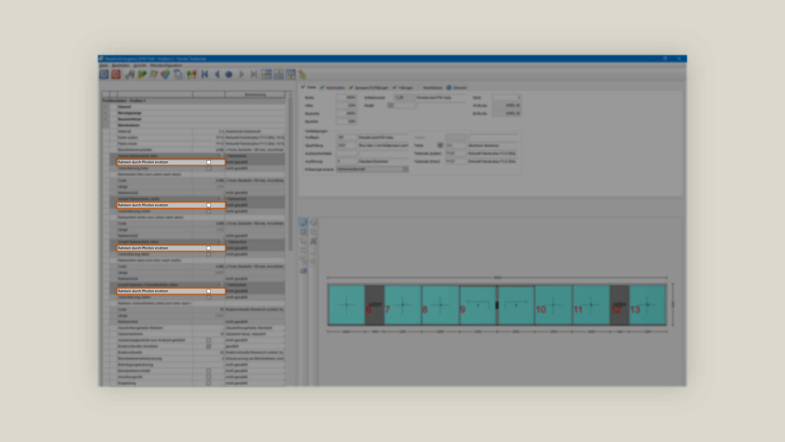This screenshot has height=442, width=785.
Task: Check 'Rahmen durch Pfosten ersetzen' for Rahmenteile rechts
Action: pos(209,205)
